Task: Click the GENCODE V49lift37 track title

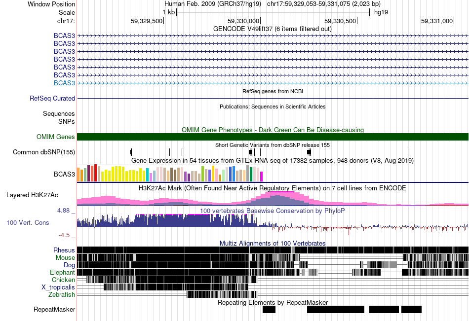Action: click(273, 29)
